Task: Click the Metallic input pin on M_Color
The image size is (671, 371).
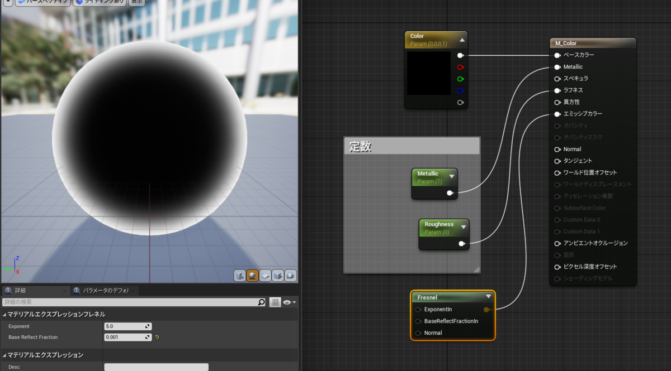Action: (557, 67)
